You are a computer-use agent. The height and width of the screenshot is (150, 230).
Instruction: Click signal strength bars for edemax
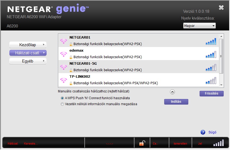pyautogui.click(x=211, y=55)
